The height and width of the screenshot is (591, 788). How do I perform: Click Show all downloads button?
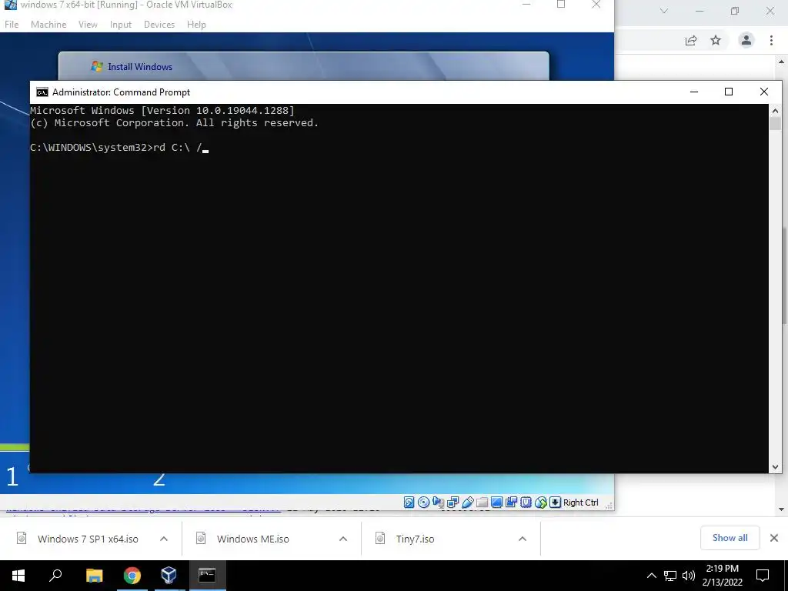(x=730, y=538)
